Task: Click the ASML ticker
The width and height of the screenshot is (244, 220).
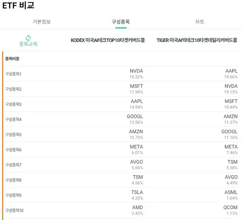Action: [x=231, y=192]
